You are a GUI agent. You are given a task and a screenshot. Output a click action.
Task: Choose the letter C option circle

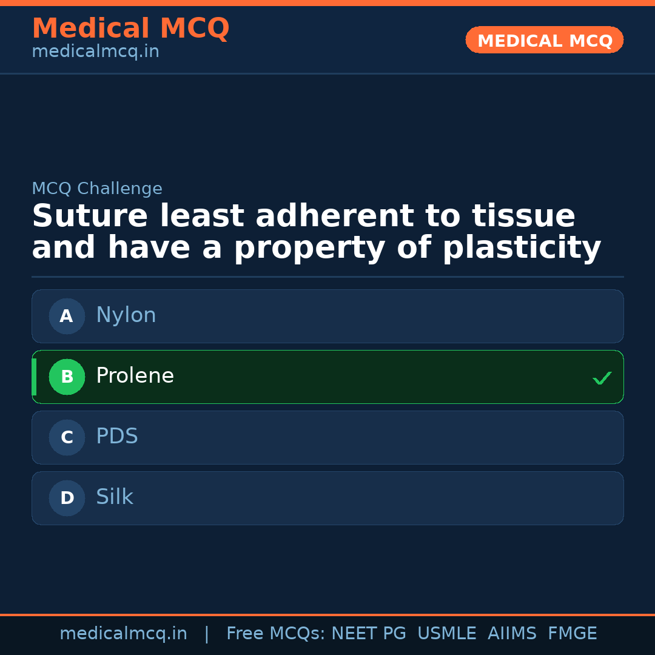67,437
